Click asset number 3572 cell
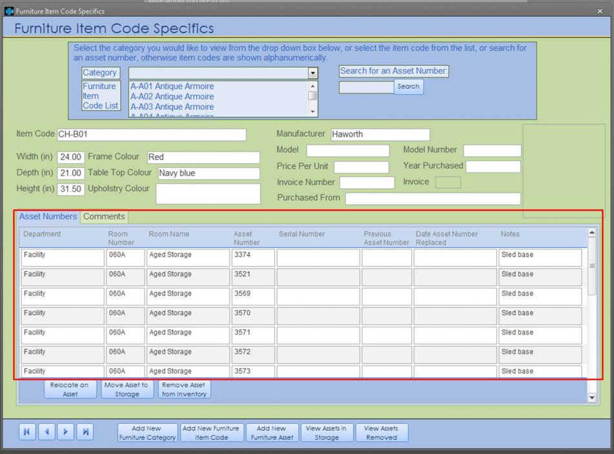614x454 pixels. [253, 355]
